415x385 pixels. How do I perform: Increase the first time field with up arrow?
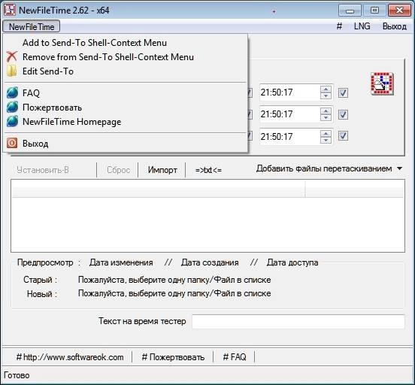coord(326,89)
